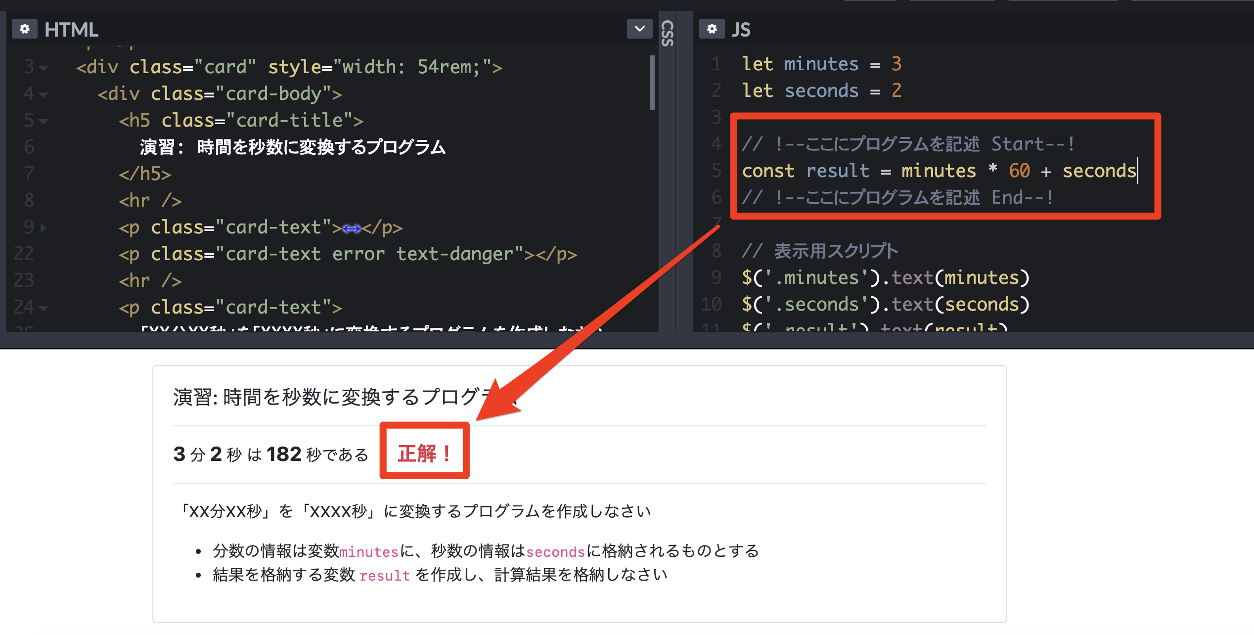Collapse the card-body div on line 4

44,94
